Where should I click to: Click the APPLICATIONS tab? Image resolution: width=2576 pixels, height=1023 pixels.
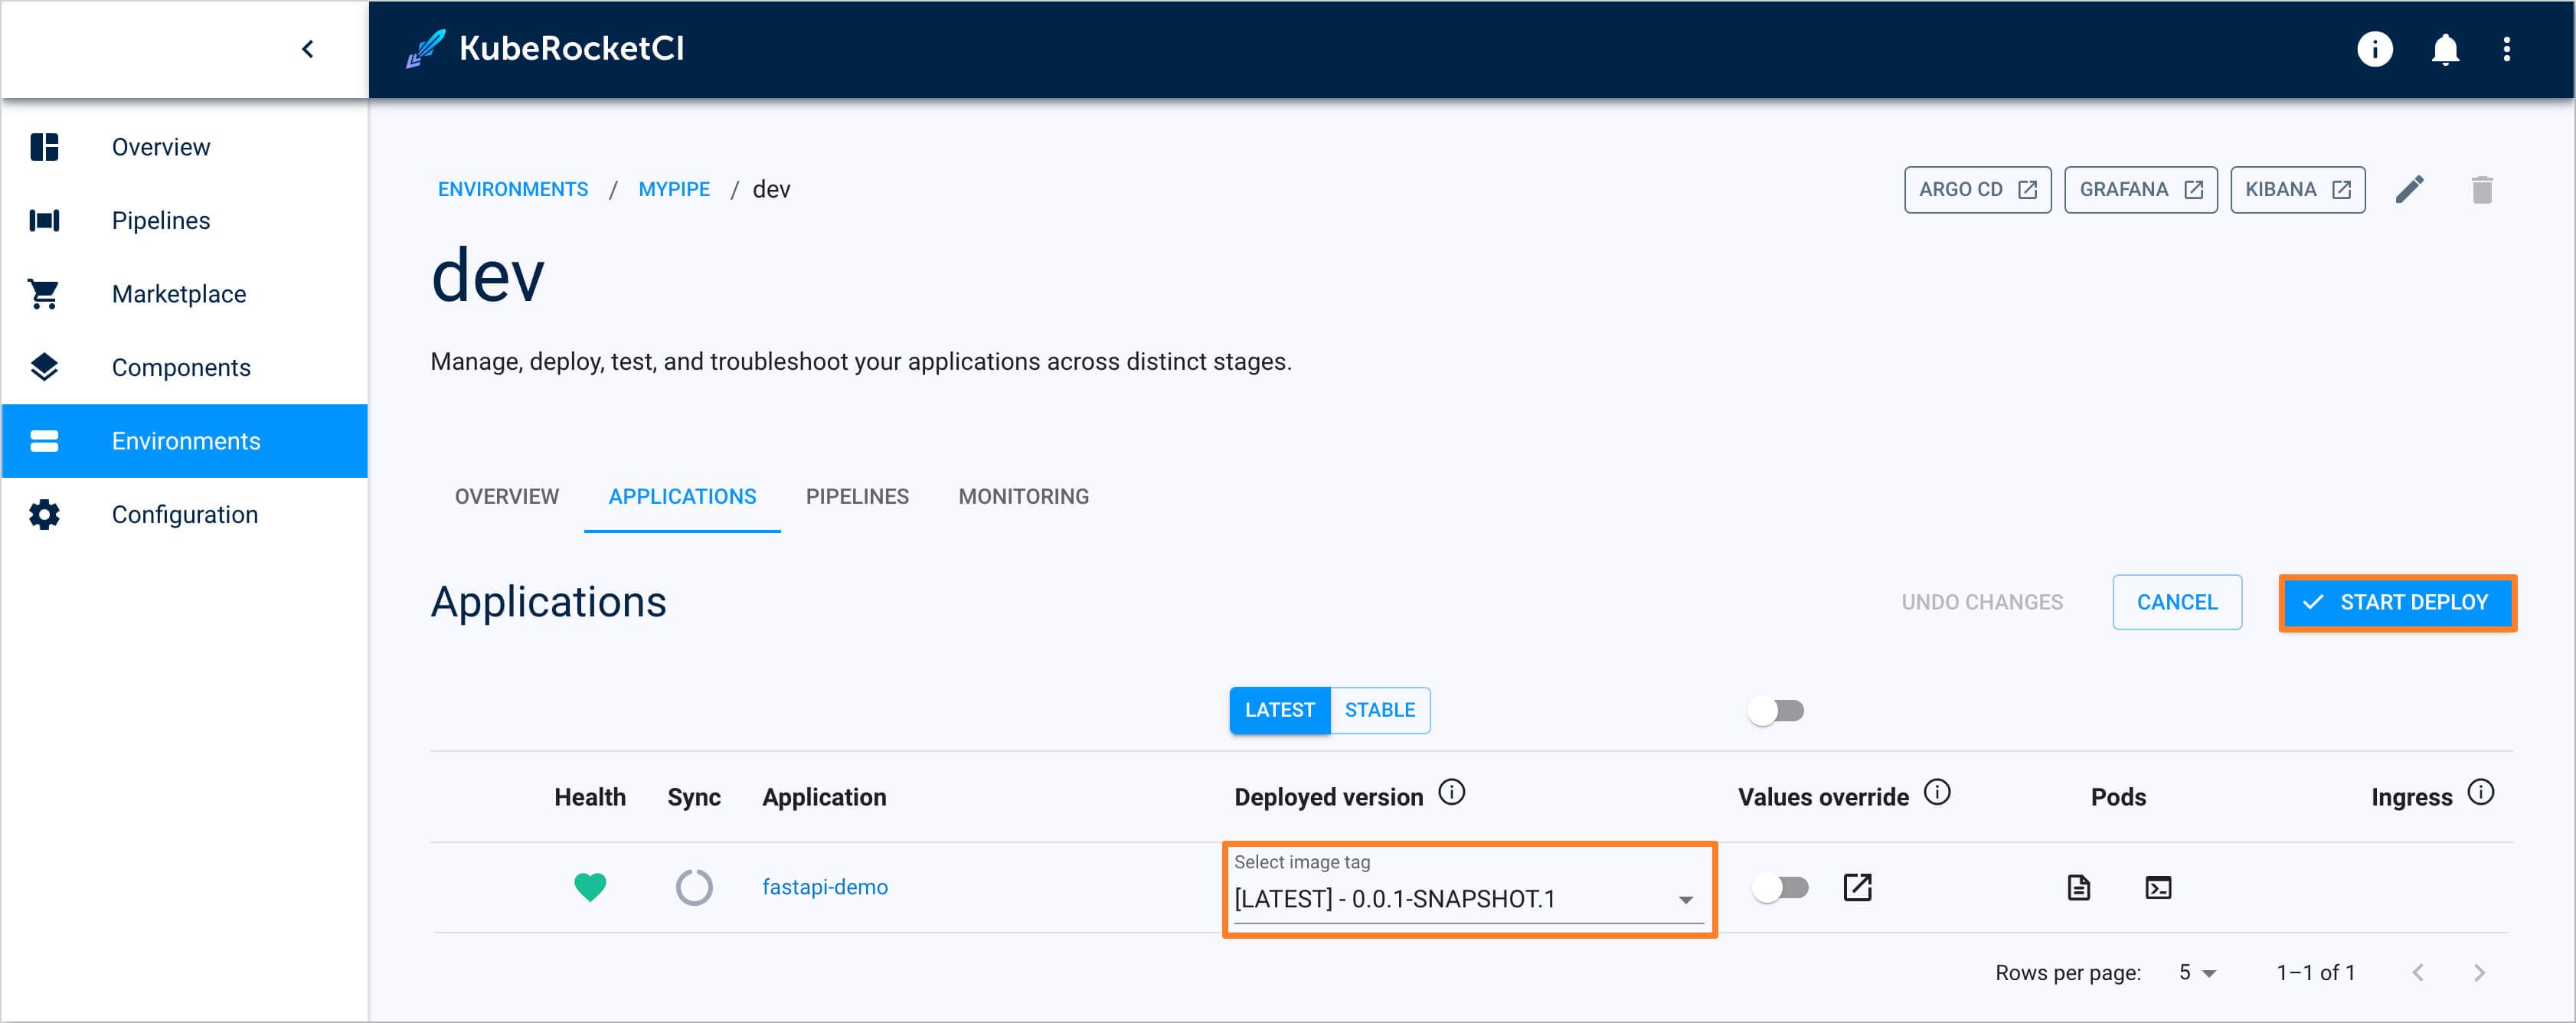tap(682, 496)
